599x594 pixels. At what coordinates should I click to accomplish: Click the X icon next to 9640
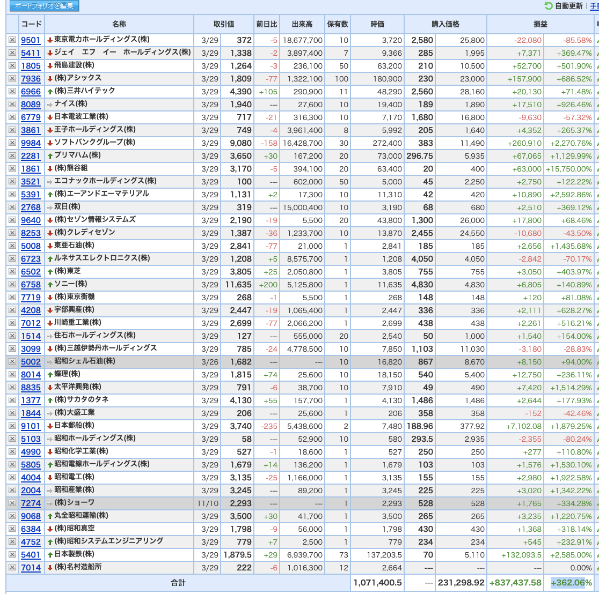tap(12, 220)
